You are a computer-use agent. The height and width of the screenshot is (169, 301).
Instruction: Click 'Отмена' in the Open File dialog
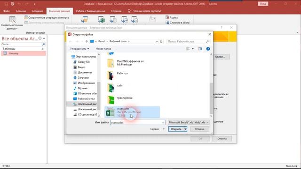click(x=199, y=129)
